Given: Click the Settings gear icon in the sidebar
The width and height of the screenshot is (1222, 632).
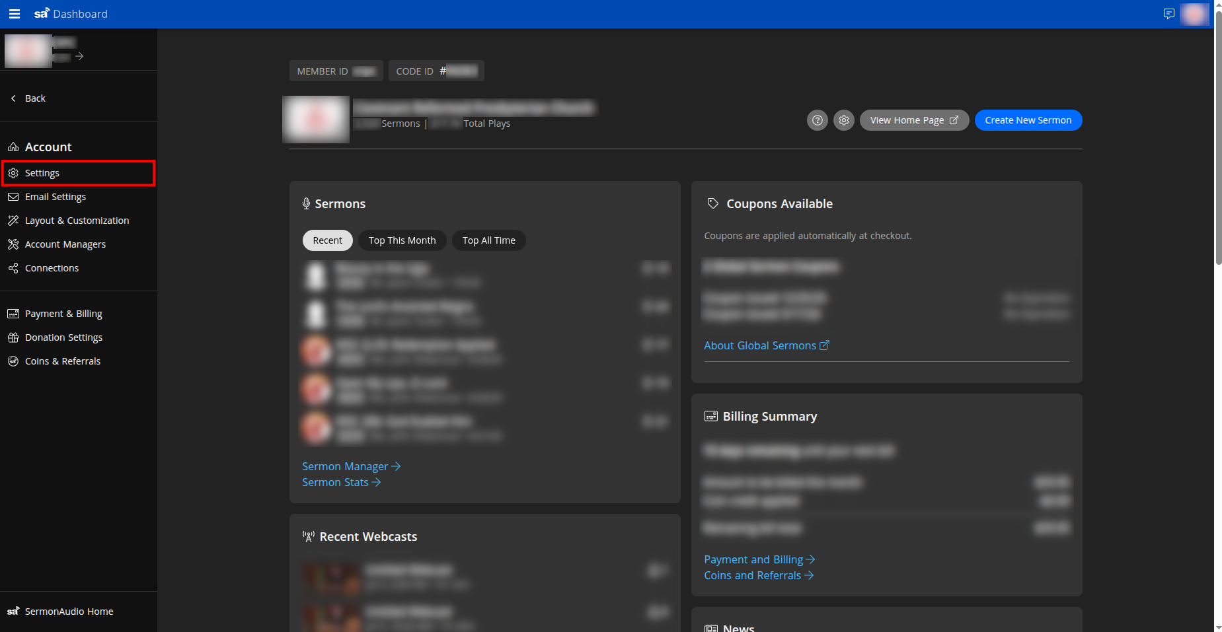Looking at the screenshot, I should 13,173.
